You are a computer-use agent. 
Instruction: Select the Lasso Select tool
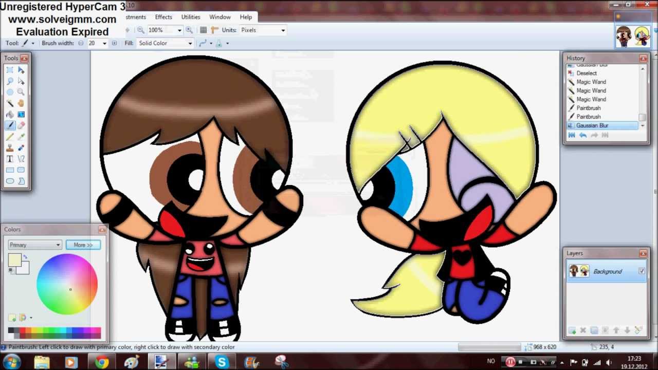coord(10,81)
